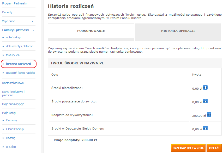
Task: Open info icon for Środki pozostające do zwrotu
Action: (205, 101)
